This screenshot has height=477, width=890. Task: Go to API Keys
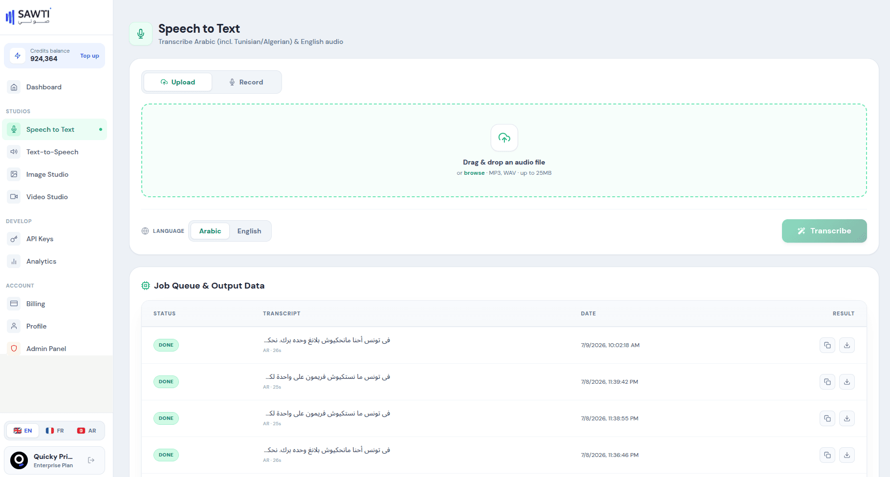coord(54,239)
